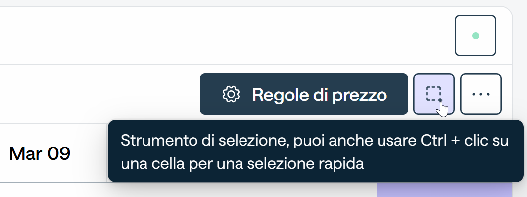Click the cog symbol beside Regole

pyautogui.click(x=231, y=94)
